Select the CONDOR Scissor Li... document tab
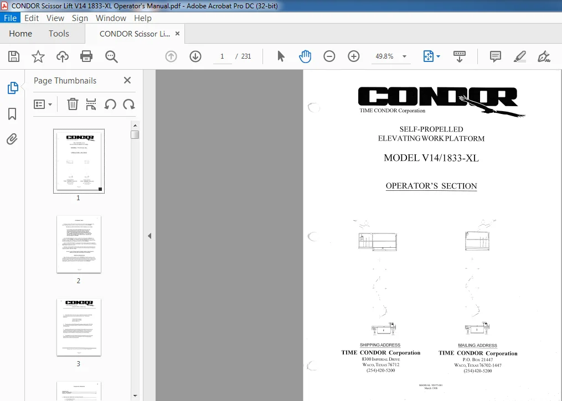The image size is (562, 401). [x=135, y=34]
